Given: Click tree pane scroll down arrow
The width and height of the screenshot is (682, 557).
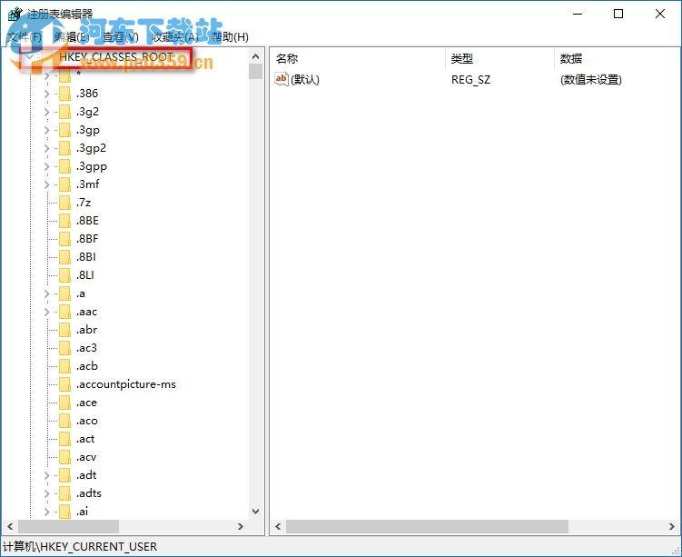Looking at the screenshot, I should coord(256,512).
